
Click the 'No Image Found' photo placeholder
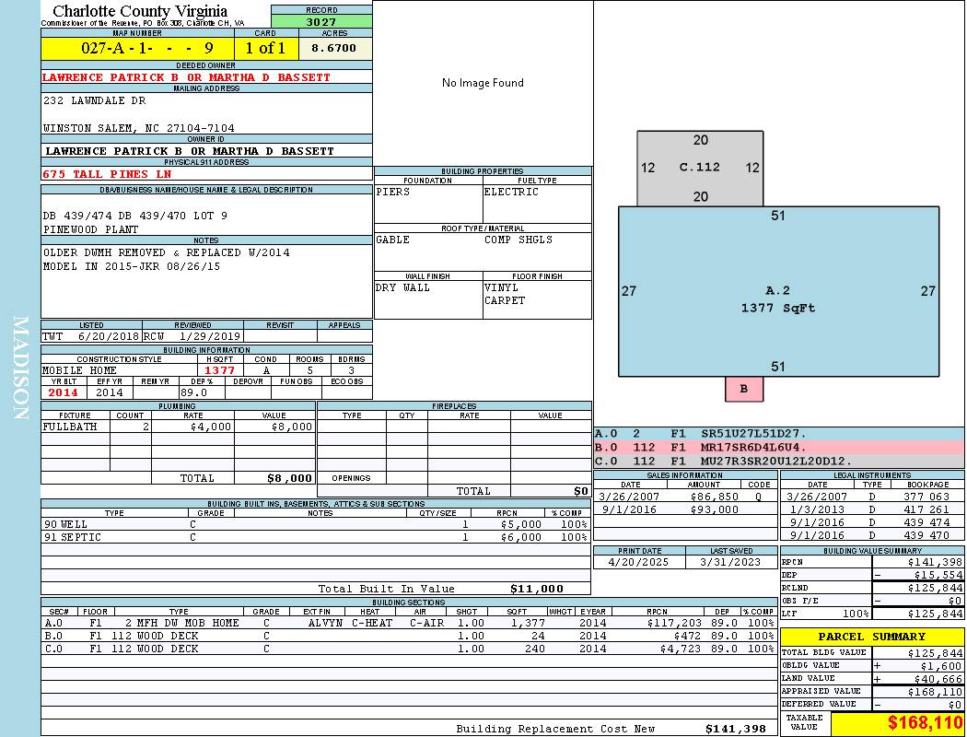tap(483, 83)
